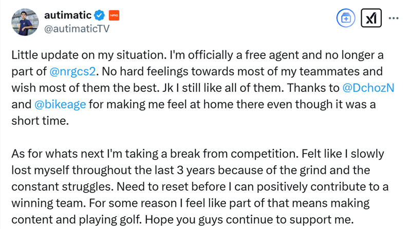Open the @nrgcs2 mention link
The image size is (411, 229).
[72, 71]
